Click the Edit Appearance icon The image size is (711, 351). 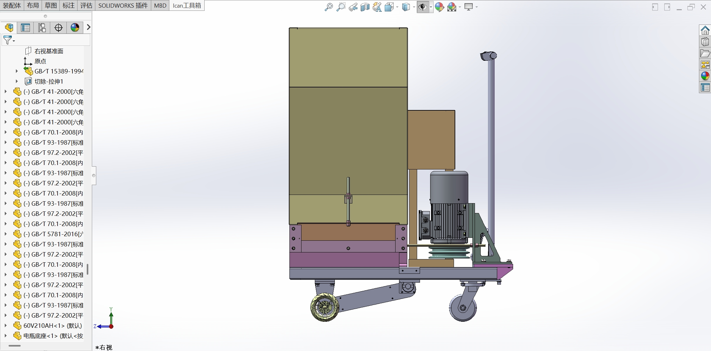point(439,7)
